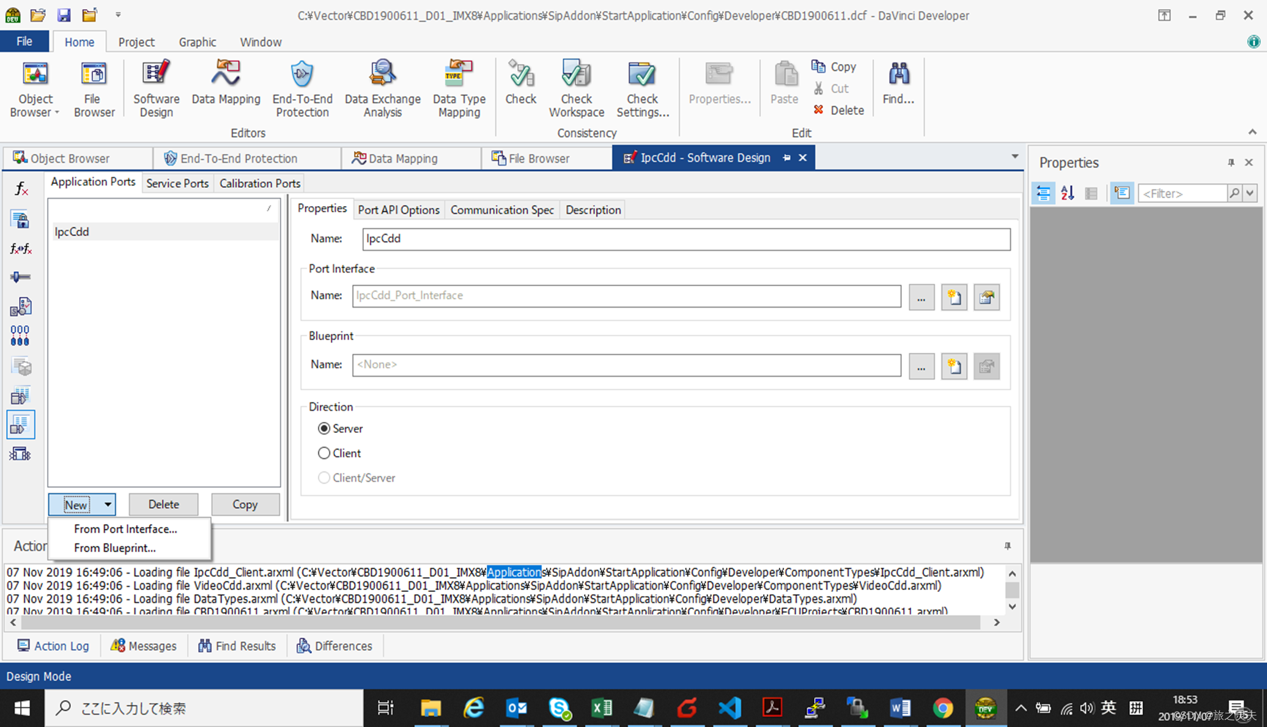The width and height of the screenshot is (1267, 727).
Task: Switch to Service Ports tab
Action: pyautogui.click(x=177, y=183)
